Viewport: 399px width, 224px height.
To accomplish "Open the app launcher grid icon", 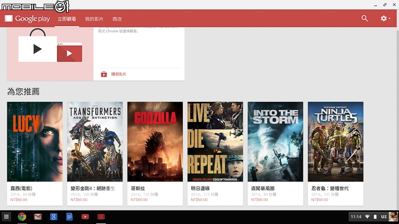I will point(6,217).
